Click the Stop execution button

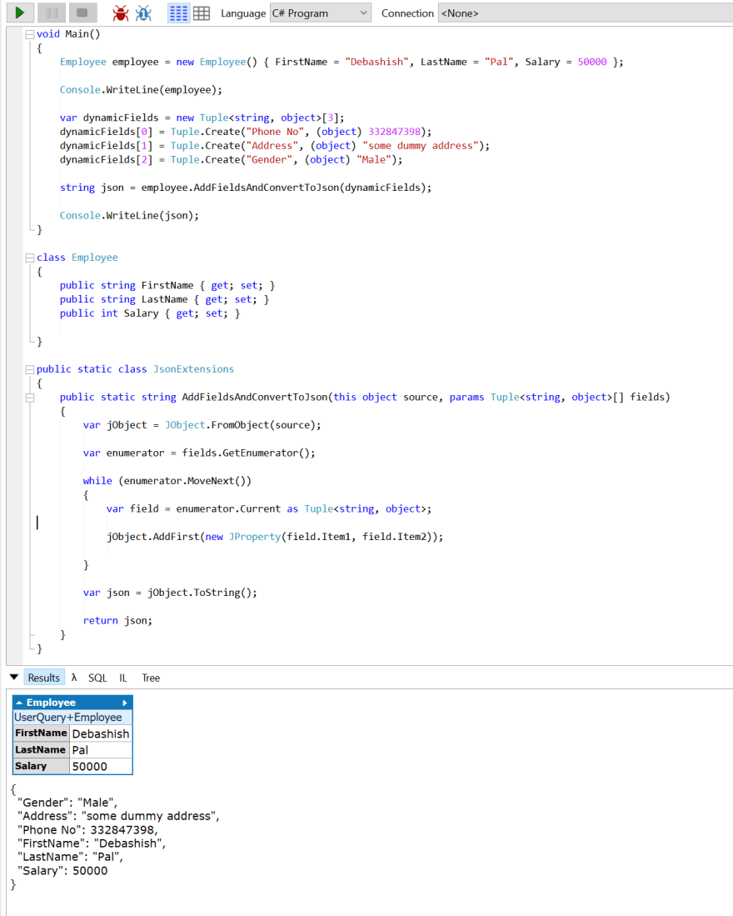coord(82,13)
